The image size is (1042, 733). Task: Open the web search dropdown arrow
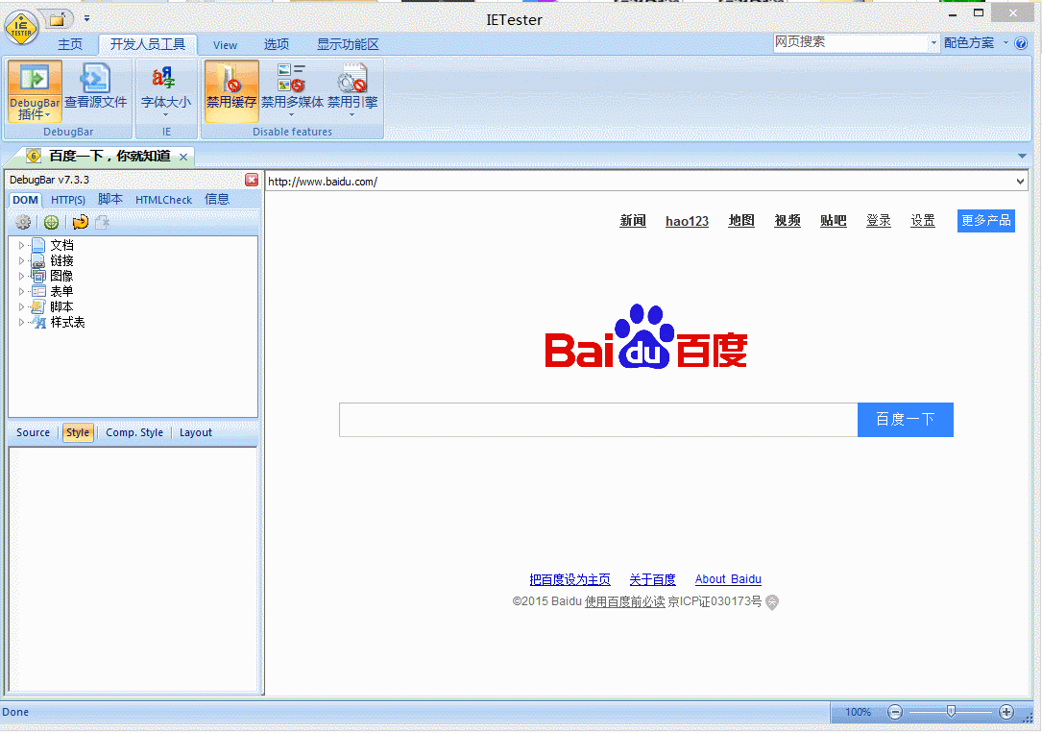933,43
